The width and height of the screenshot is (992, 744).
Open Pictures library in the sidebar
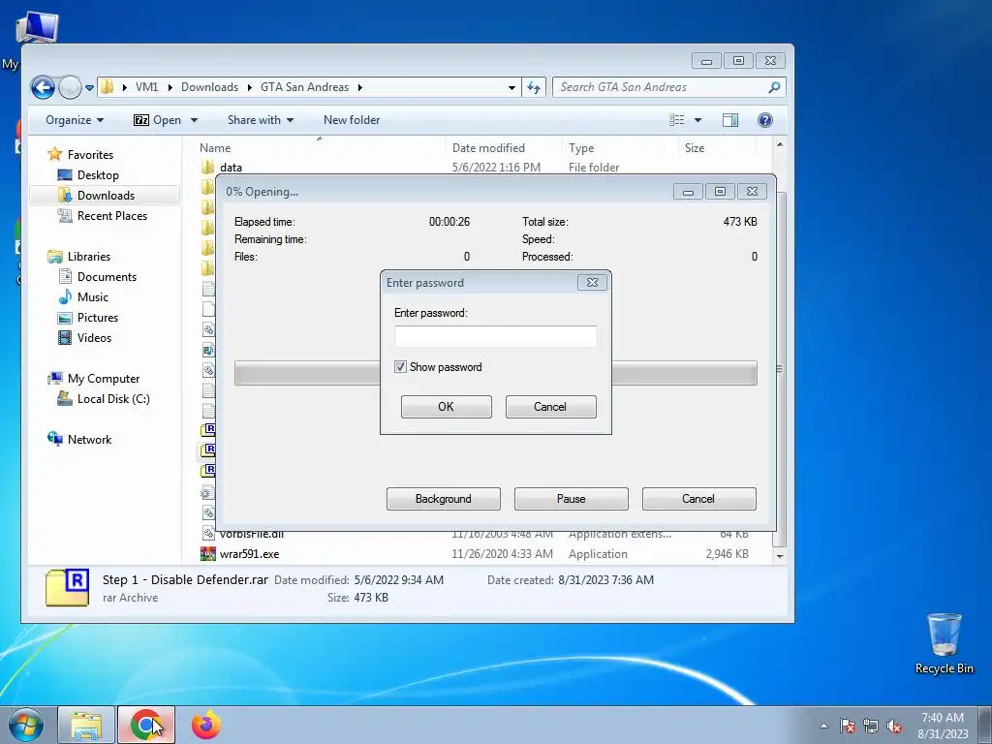point(98,317)
